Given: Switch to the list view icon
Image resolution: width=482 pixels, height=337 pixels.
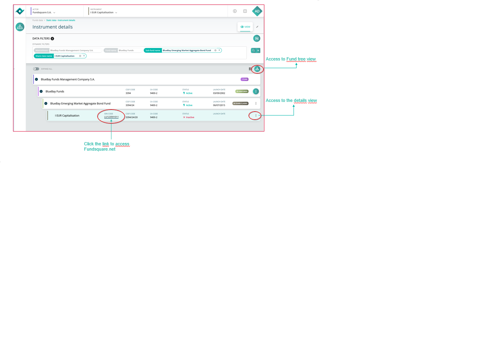Looking at the screenshot, I should 250,69.
